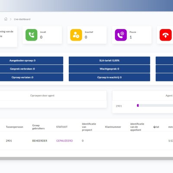Click the yellow Inactief agent icon
Viewport: 173px width, 173px height.
point(76,35)
